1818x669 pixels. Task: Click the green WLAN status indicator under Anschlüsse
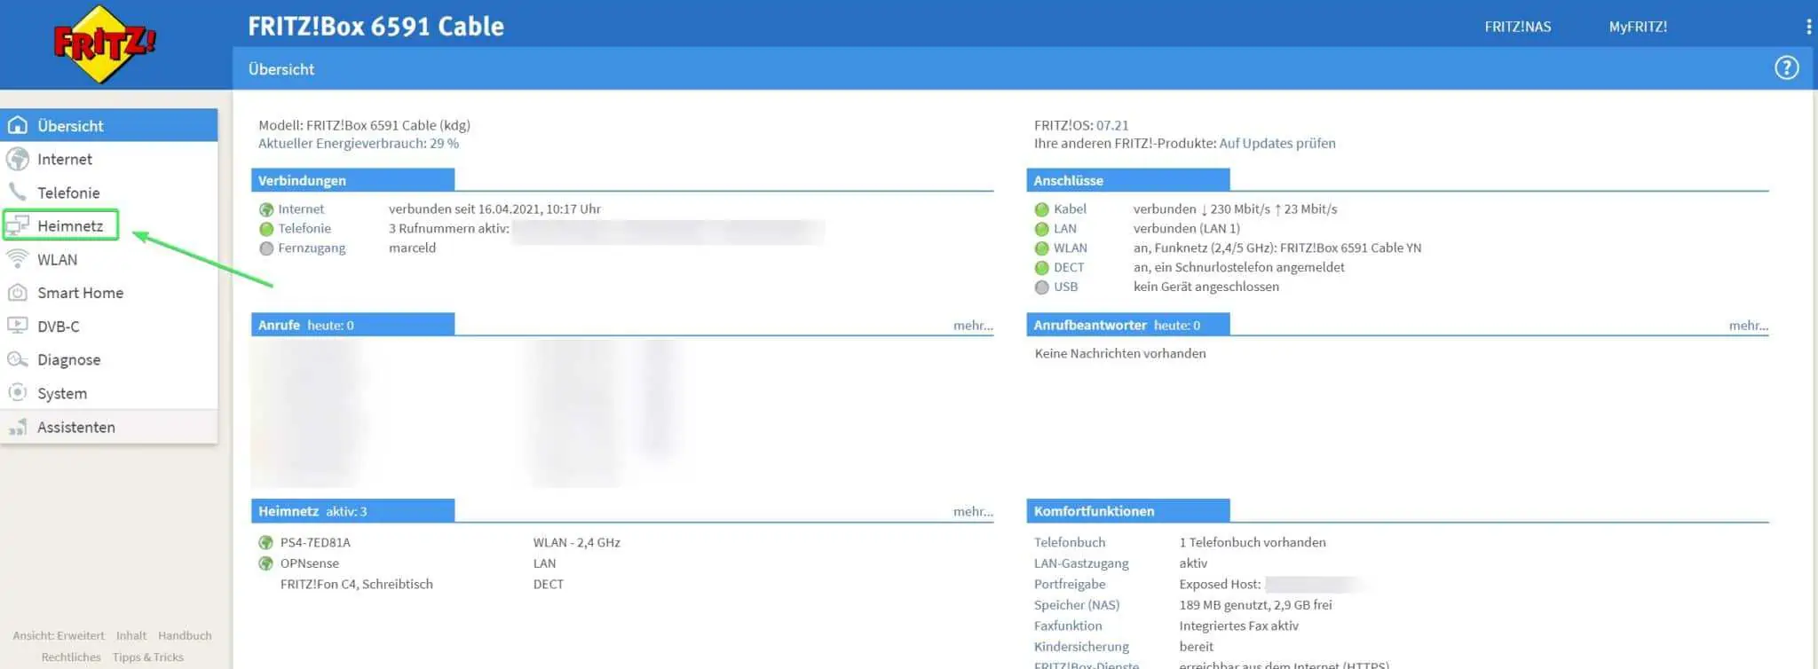[1042, 248]
